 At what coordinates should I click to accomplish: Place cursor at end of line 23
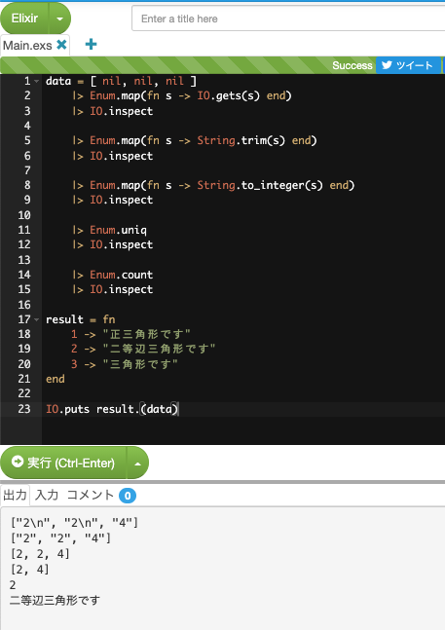[x=178, y=409]
